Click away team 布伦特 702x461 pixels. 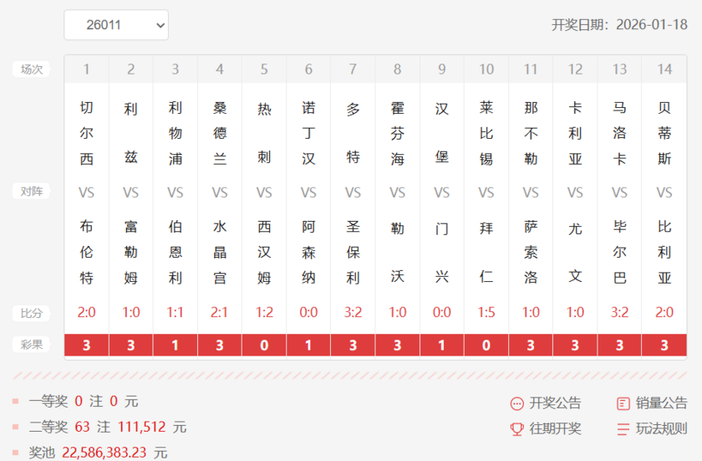pos(86,252)
